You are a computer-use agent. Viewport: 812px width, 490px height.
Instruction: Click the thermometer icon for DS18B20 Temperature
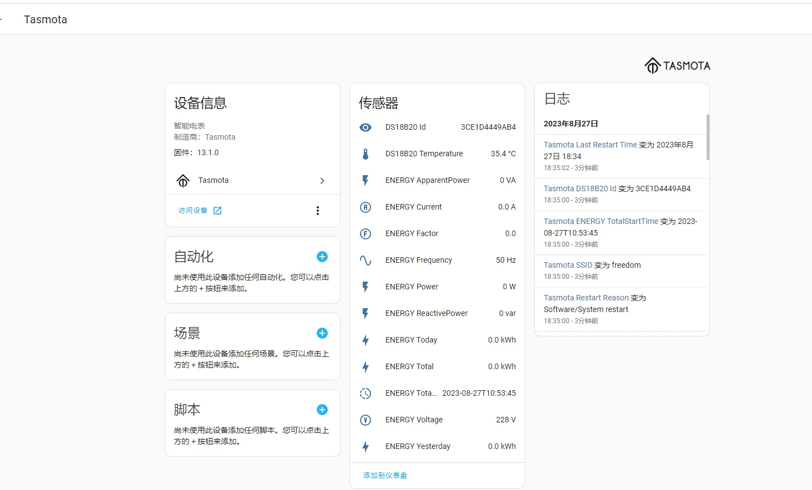click(x=366, y=154)
